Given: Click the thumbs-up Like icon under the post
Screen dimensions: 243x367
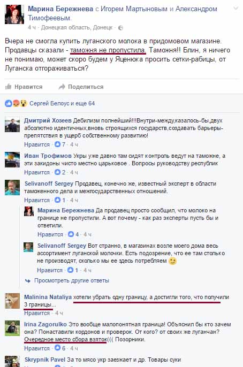Looking at the screenshot, I should point(9,87).
